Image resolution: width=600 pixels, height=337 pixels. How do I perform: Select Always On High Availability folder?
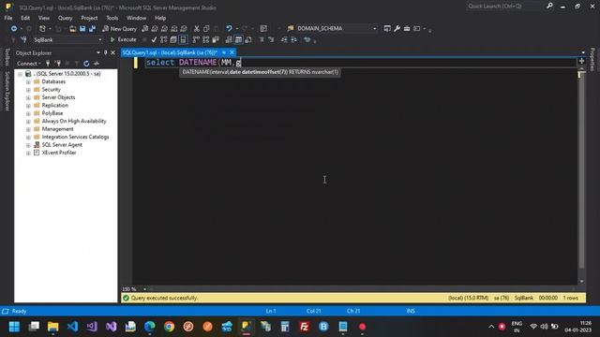[x=74, y=121]
